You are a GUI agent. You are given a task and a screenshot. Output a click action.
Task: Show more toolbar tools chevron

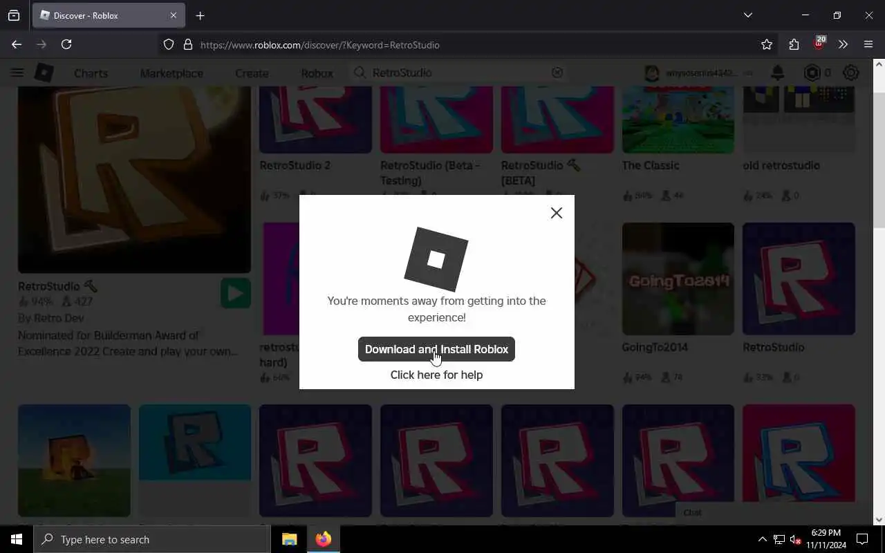843,44
